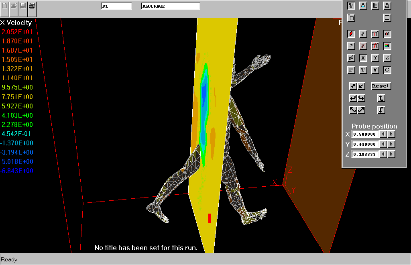Select the Z plane direction button
411x265 pixels.
click(387, 58)
